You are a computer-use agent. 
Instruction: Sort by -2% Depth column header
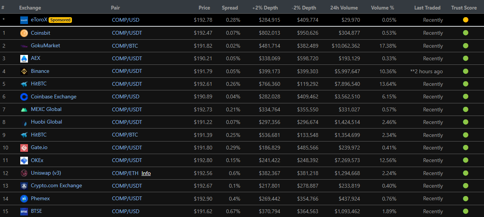pos(304,8)
